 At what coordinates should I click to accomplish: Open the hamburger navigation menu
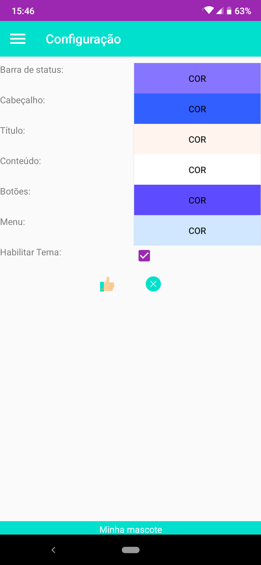pos(18,39)
